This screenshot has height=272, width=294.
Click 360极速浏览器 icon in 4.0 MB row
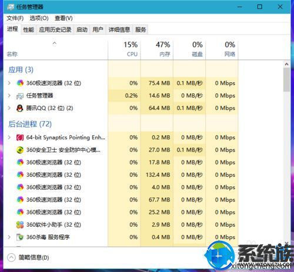(20, 187)
